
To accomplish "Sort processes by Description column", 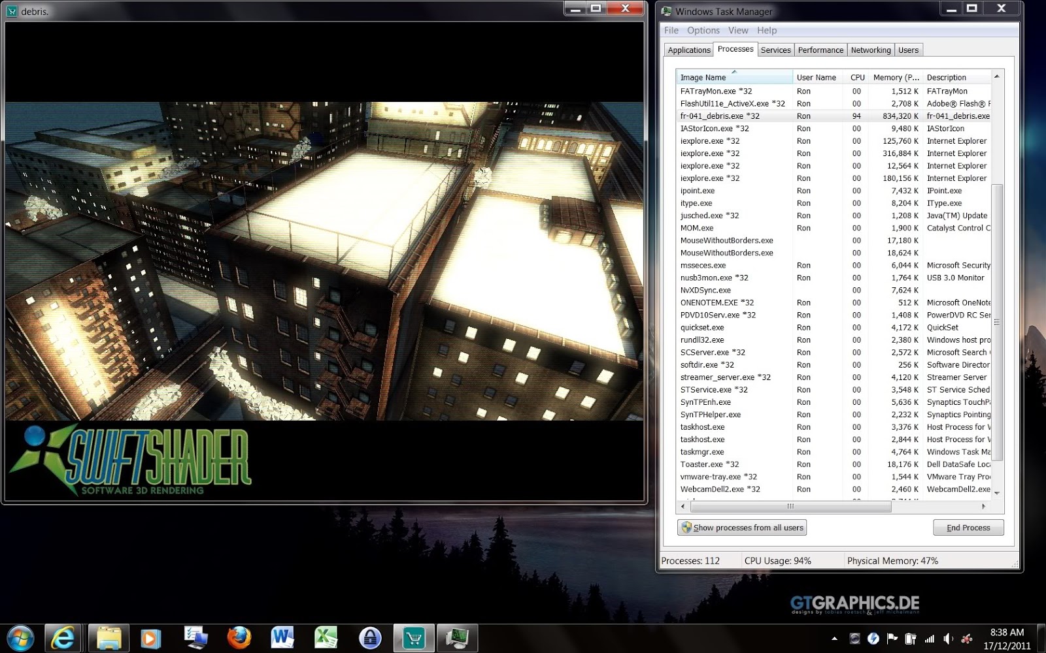I will click(x=957, y=77).
